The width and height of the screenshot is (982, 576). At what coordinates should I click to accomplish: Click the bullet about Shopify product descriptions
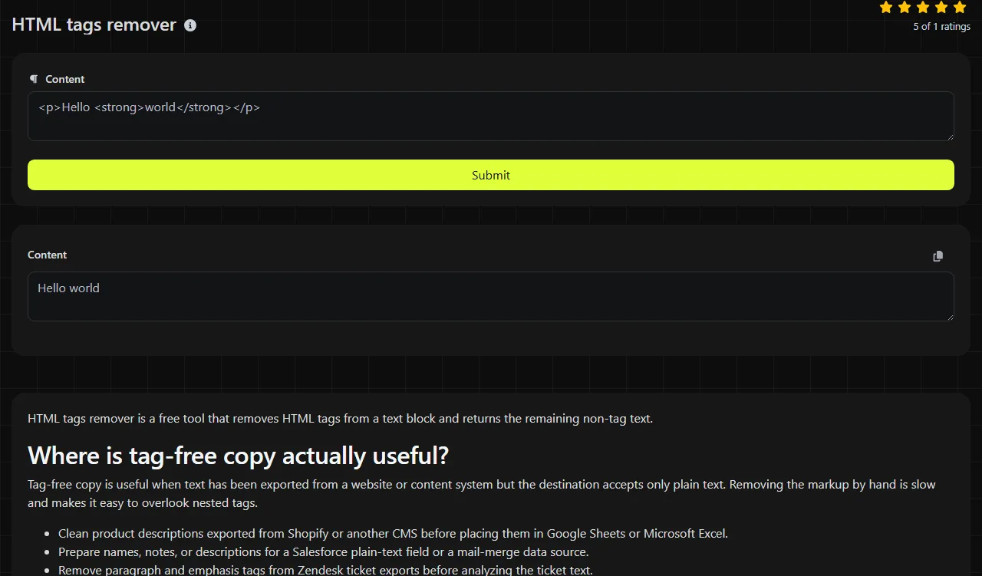393,534
